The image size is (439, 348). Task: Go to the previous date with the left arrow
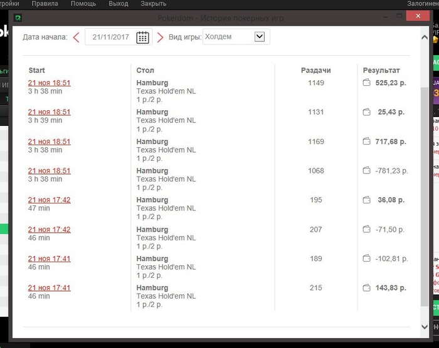76,37
